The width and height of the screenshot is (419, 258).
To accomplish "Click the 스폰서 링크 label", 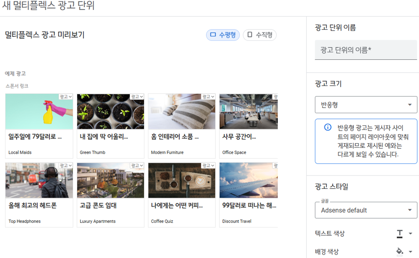I will 17,86.
